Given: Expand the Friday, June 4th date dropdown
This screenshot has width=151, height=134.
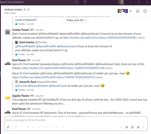Looking at the screenshot, I should pyautogui.click(x=76, y=20).
